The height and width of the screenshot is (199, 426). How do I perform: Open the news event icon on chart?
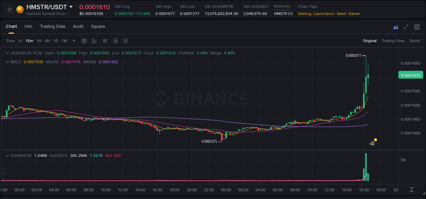coord(372,143)
